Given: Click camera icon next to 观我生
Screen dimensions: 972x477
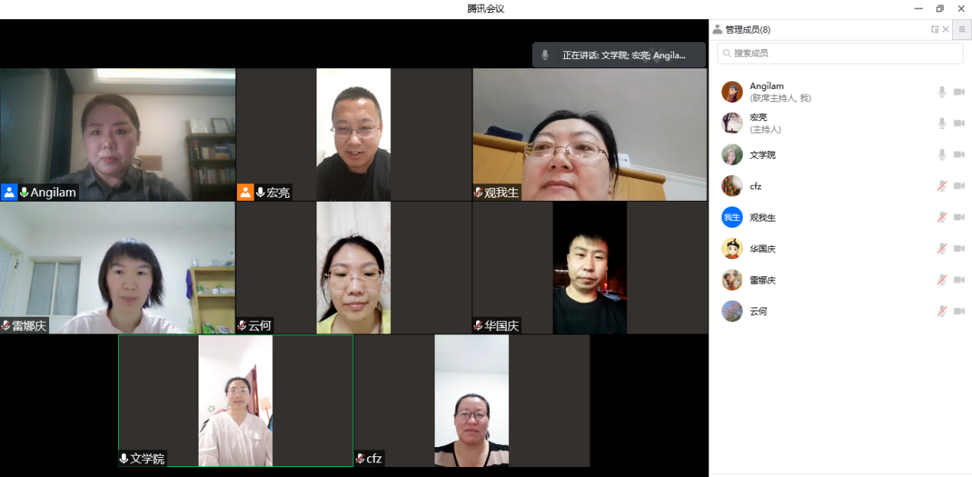Looking at the screenshot, I should (959, 218).
